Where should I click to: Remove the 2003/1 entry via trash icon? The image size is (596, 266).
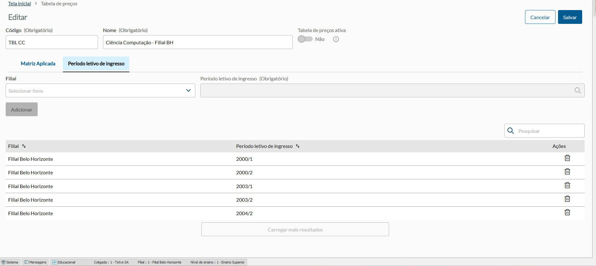click(567, 185)
